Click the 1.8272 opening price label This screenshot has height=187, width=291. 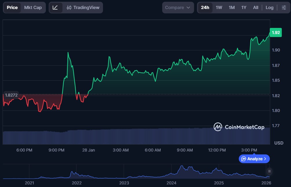point(11,95)
